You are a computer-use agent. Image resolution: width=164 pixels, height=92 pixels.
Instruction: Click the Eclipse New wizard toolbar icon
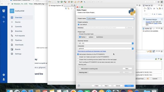click(49, 2)
